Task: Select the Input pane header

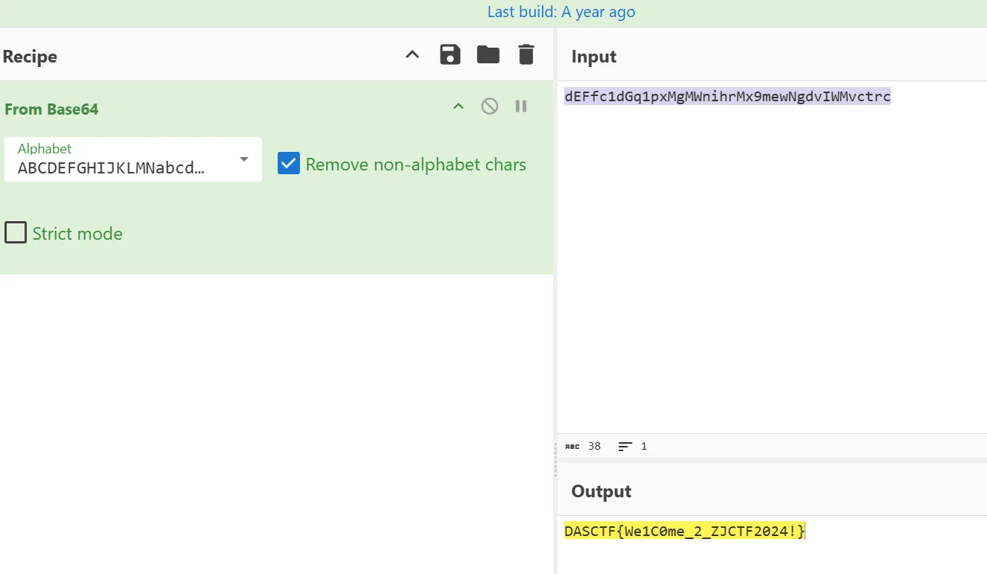Action: click(594, 57)
